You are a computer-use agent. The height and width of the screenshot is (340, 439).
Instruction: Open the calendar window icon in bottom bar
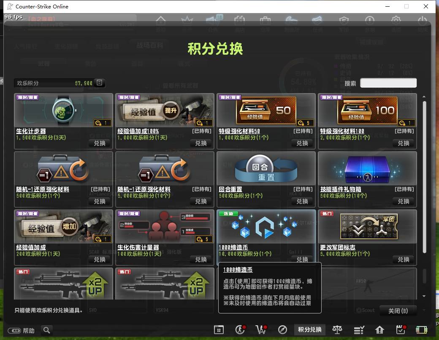[219, 330]
